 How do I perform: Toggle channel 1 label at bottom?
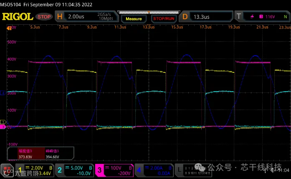[x=20, y=170]
